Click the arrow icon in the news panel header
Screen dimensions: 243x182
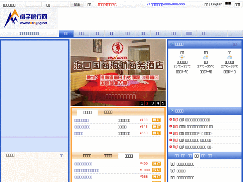pos(172,111)
